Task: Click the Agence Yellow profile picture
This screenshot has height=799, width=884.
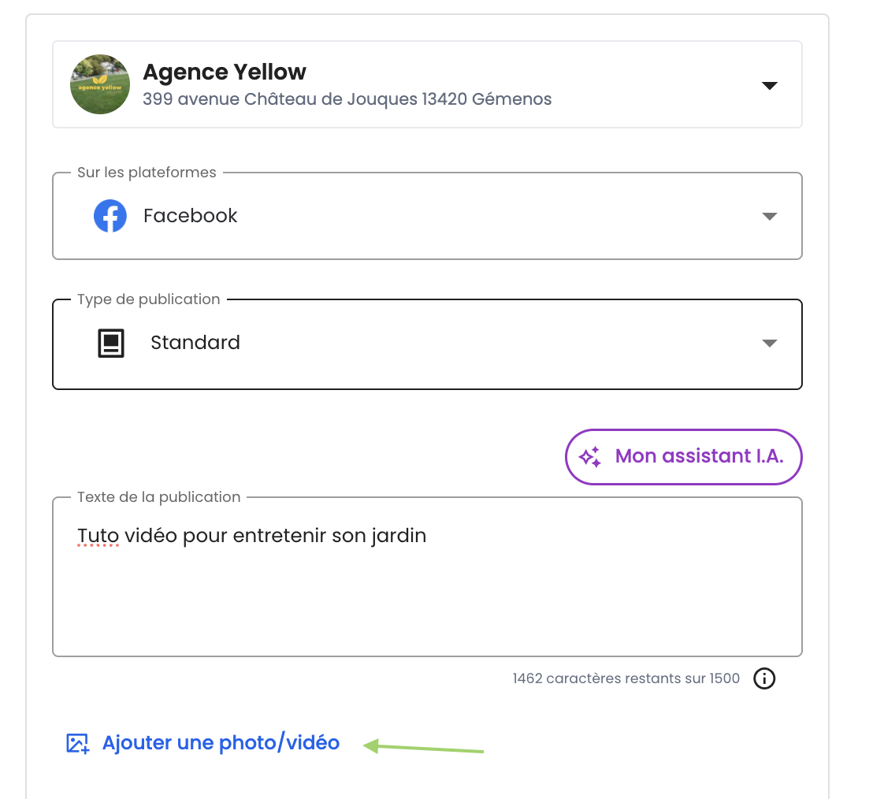Action: [x=100, y=84]
